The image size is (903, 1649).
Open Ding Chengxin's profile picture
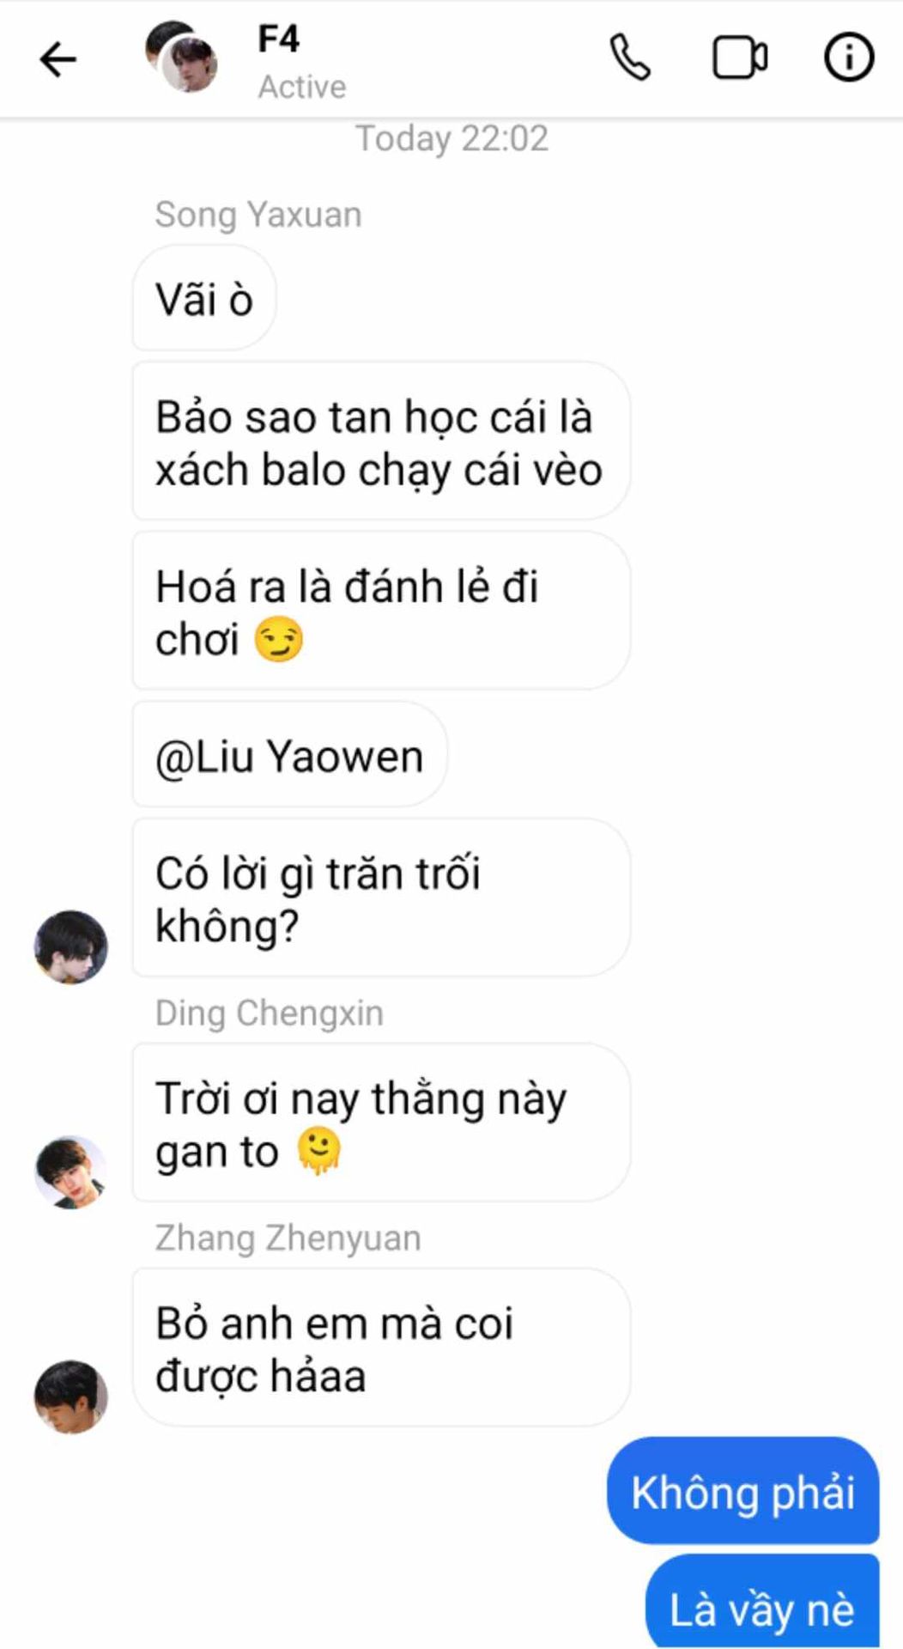pyautogui.click(x=70, y=1172)
